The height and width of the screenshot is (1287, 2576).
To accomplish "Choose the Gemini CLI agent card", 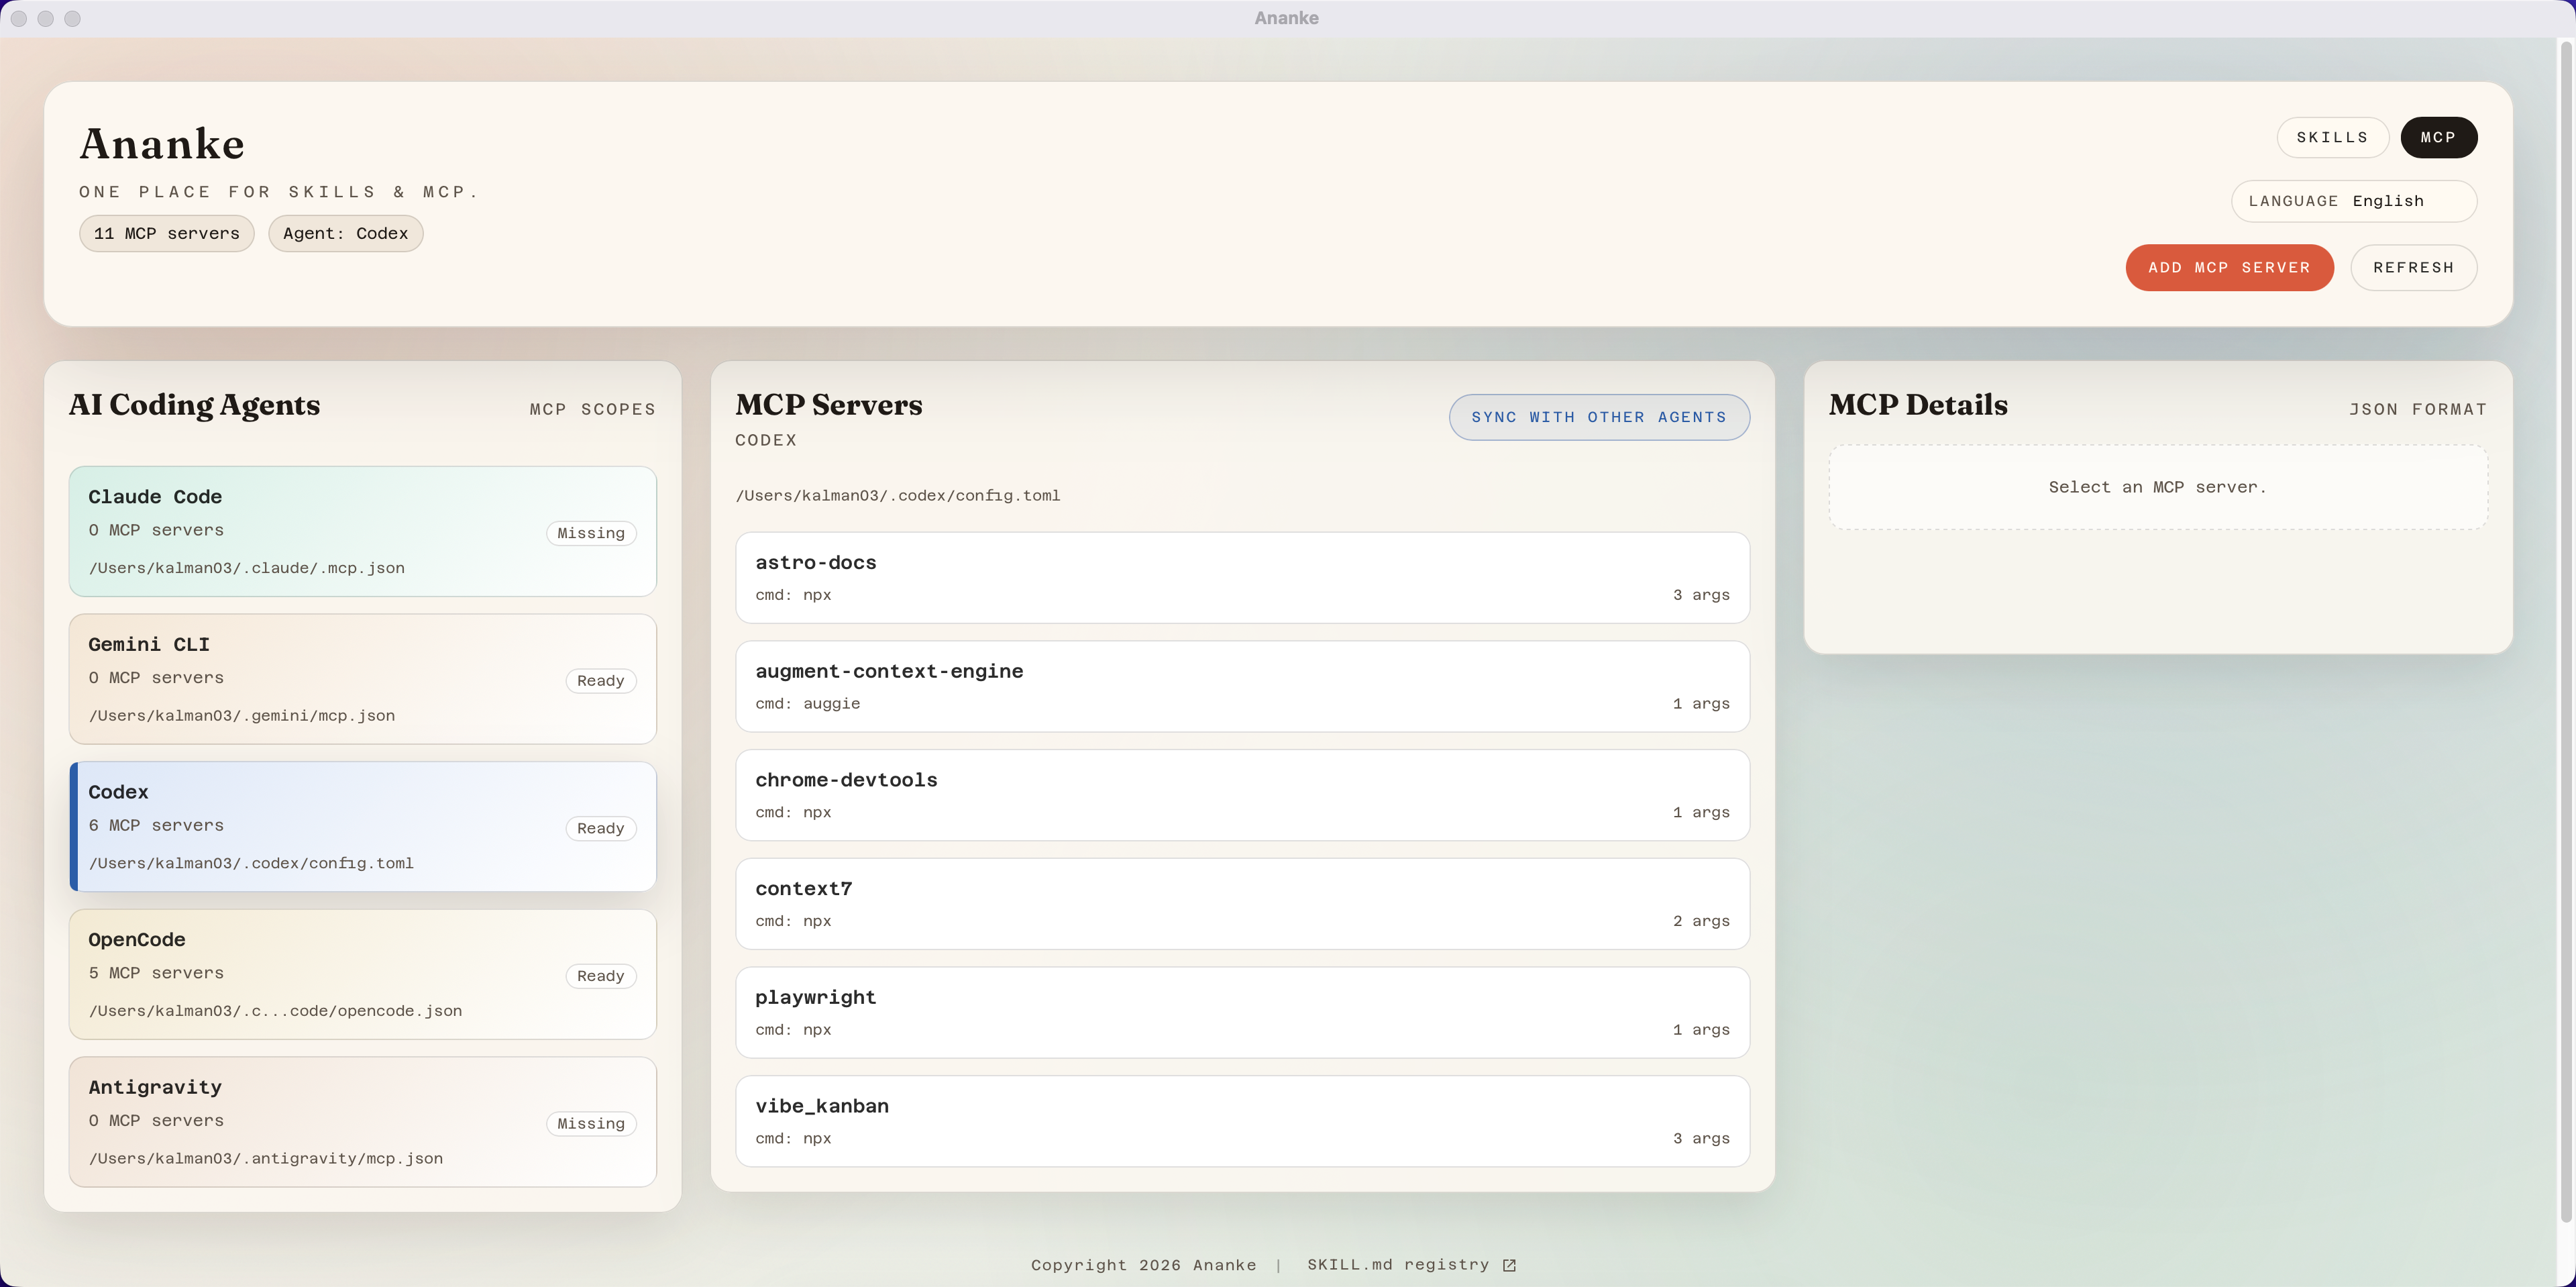I will coord(362,679).
